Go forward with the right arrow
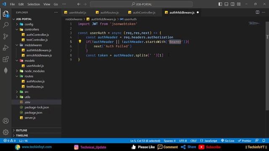269x151 pixels. coord(85,4)
